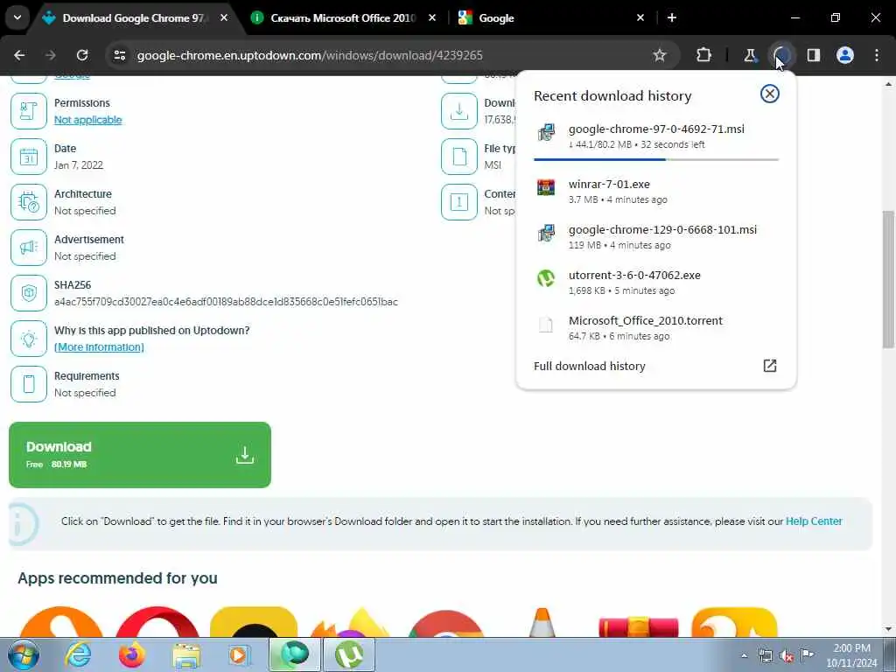Click the download progress bar
The image size is (896, 672).
[656, 159]
